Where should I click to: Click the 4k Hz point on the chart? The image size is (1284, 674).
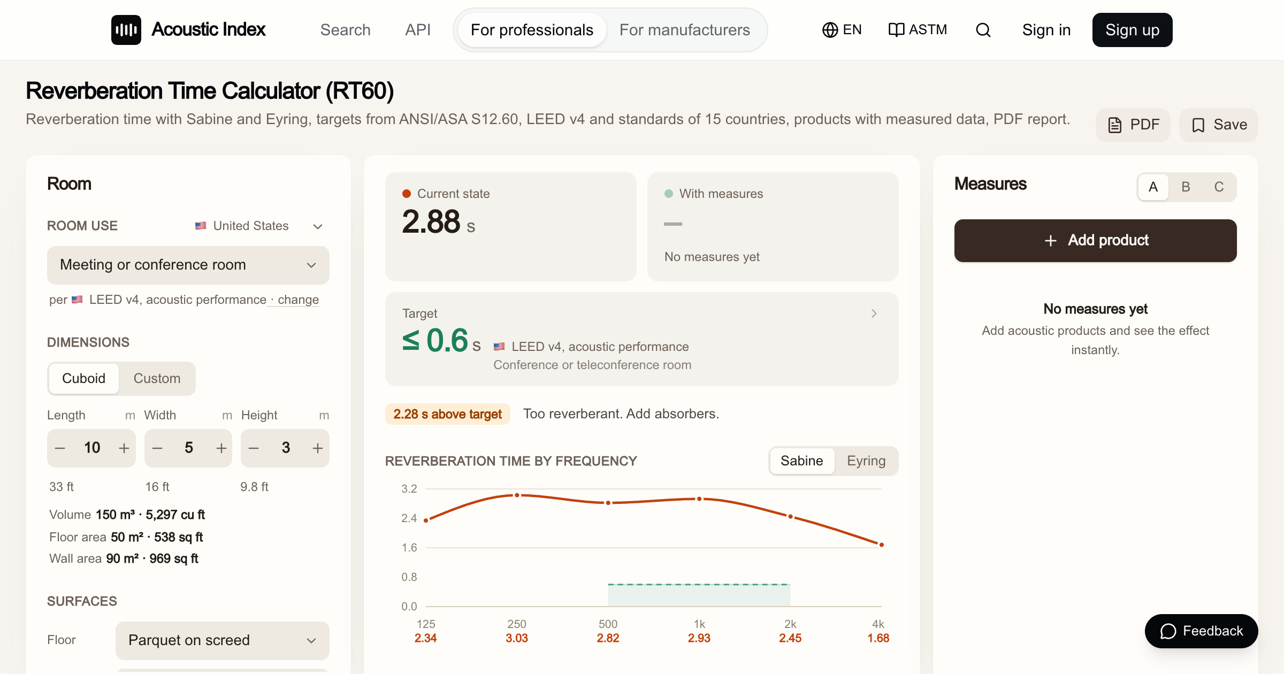882,545
